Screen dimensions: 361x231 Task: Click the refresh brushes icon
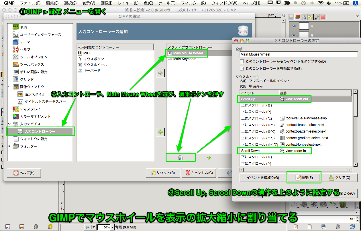tap(352, 227)
